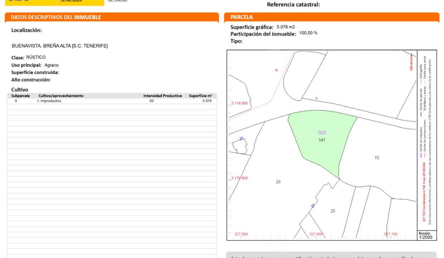The height and width of the screenshot is (258, 444).
Task: Select the 'I- Improductivo' table cell
Action: [x=49, y=101]
